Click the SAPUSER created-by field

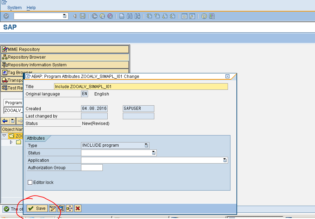point(139,108)
